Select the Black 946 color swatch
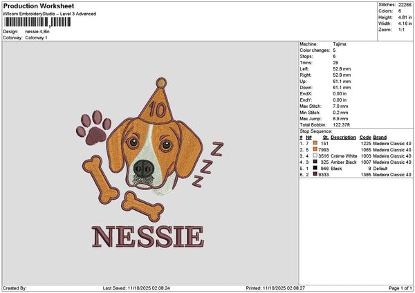The width and height of the screenshot is (415, 293). point(315,168)
